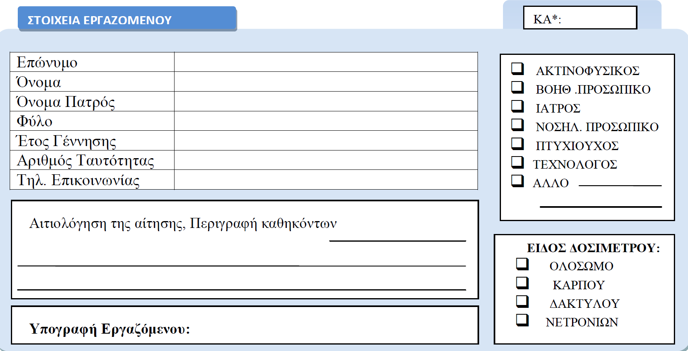Click the Όνομα value cell

coord(326,81)
